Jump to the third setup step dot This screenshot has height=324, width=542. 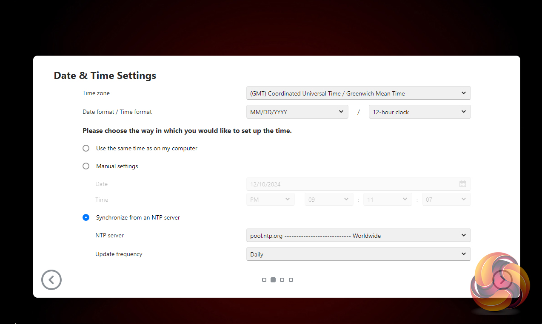point(282,280)
